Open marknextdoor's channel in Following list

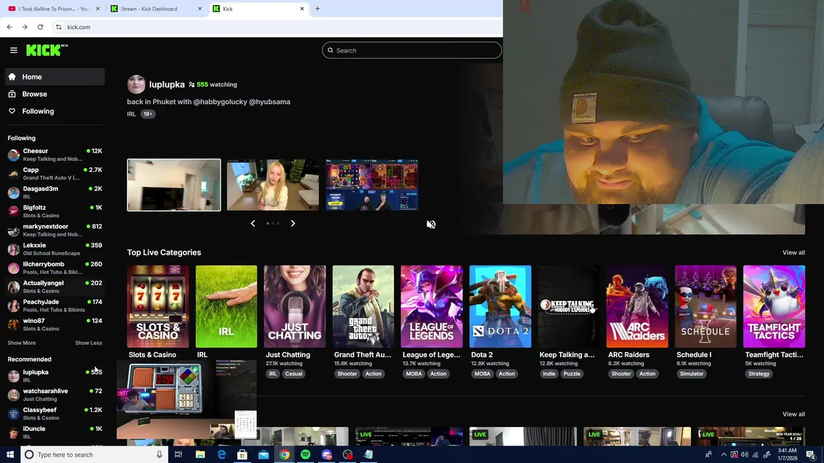(55, 230)
